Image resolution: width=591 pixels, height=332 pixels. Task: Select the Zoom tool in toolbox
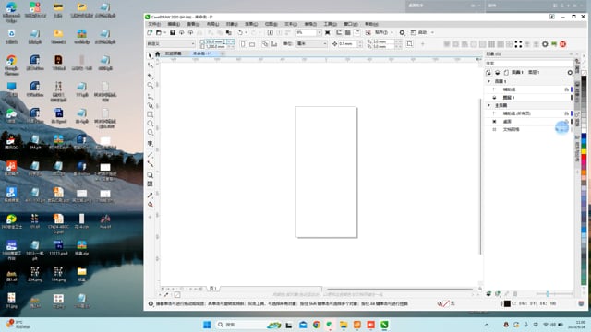click(x=150, y=86)
